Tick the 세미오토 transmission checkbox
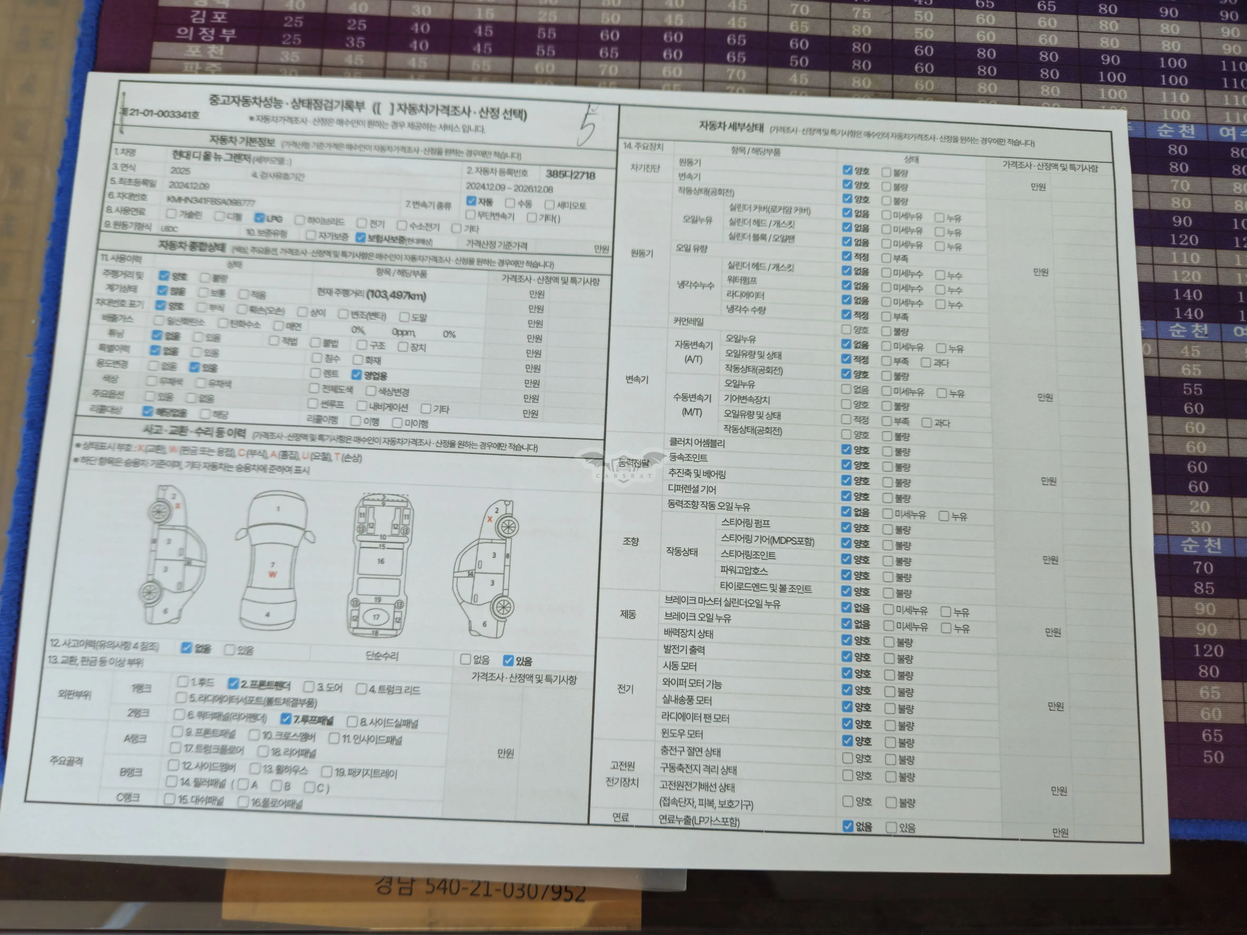Screen dimensions: 1247x935 (x=550, y=204)
